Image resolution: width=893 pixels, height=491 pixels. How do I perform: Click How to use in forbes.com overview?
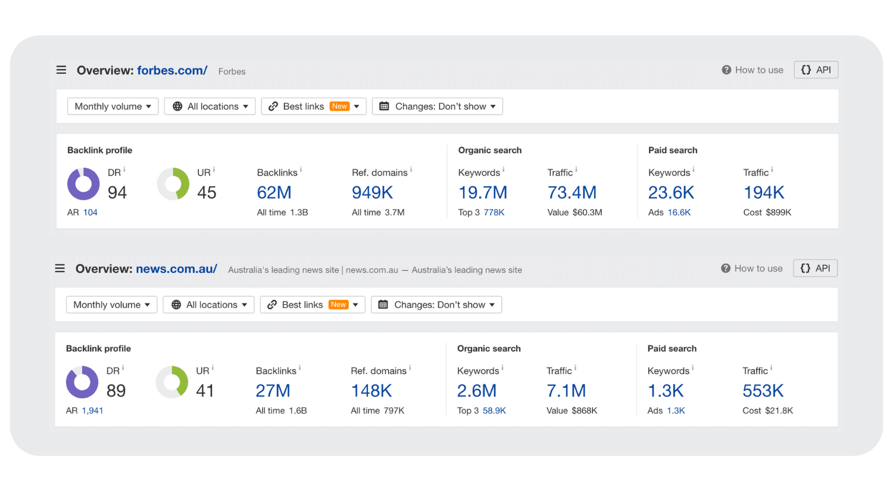[x=753, y=70]
